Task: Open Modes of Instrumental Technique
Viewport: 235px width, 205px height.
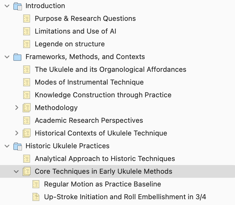Action: coord(89,82)
